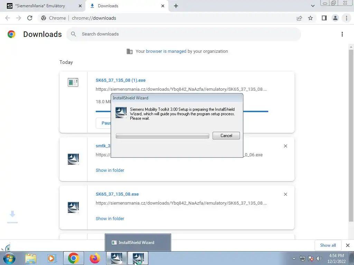
Task: Select the first InstallShield taskbar item
Action: pyautogui.click(x=117, y=258)
